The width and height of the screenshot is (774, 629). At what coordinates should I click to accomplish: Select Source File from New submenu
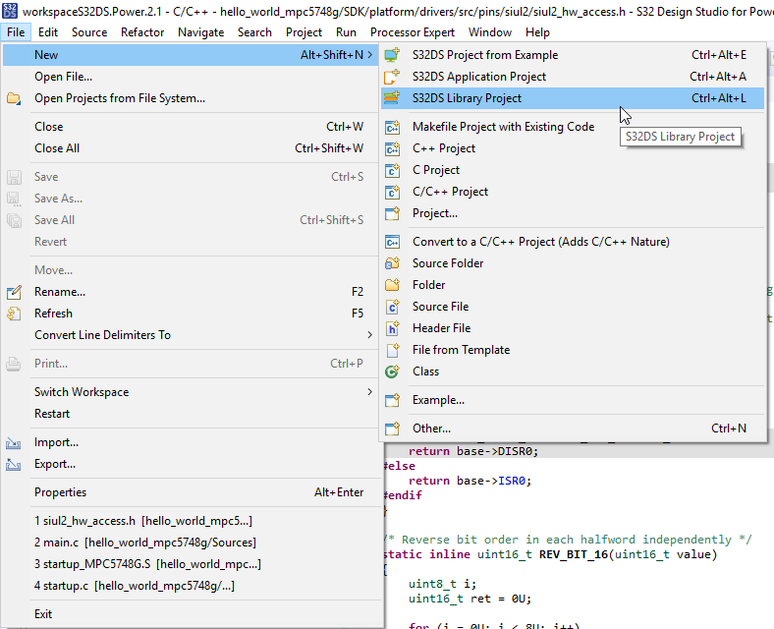573,307
